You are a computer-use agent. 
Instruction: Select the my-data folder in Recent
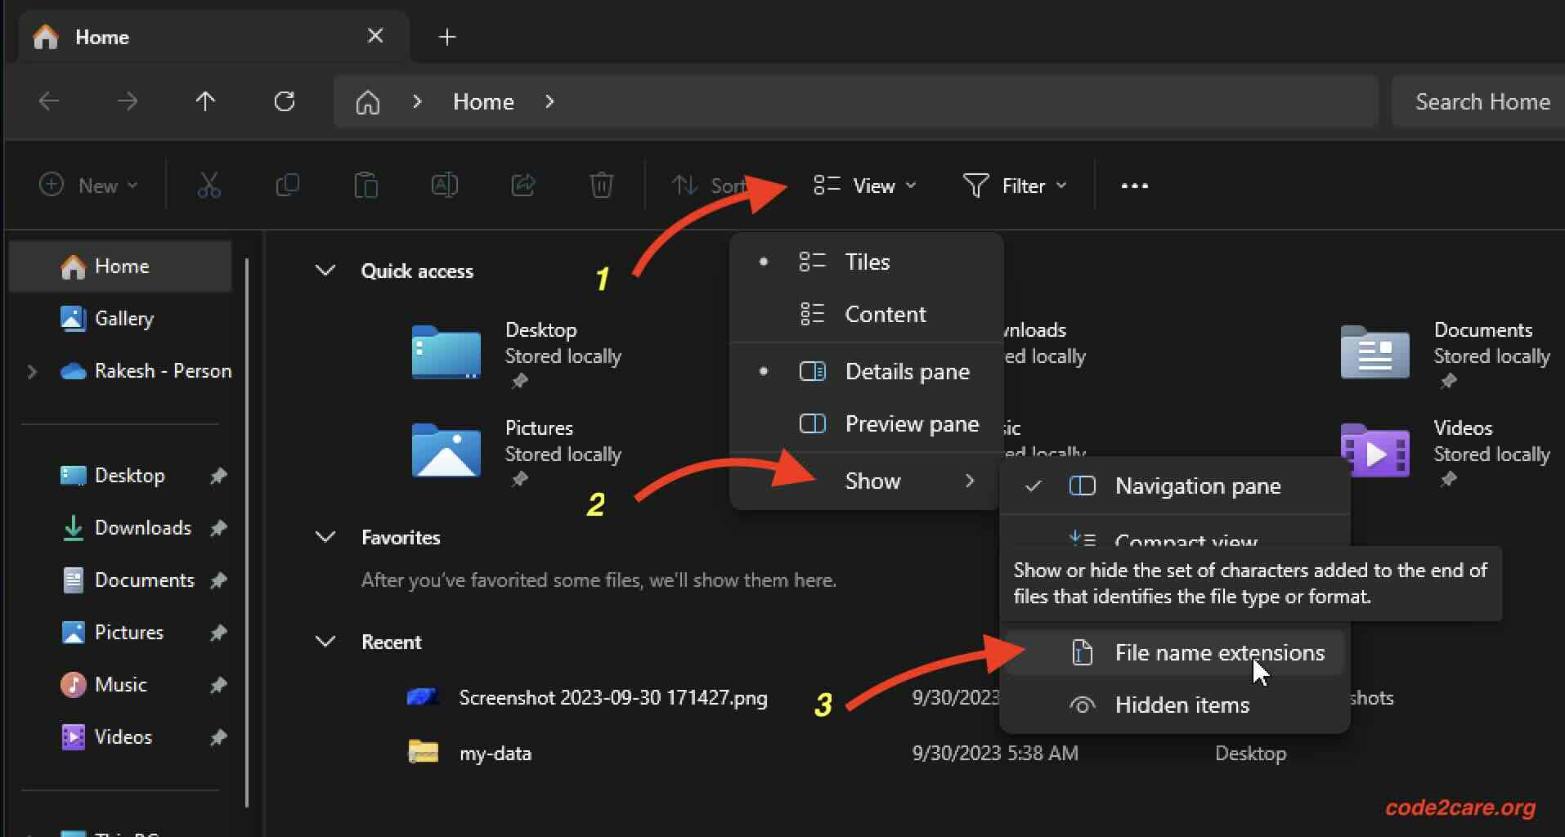(x=495, y=753)
